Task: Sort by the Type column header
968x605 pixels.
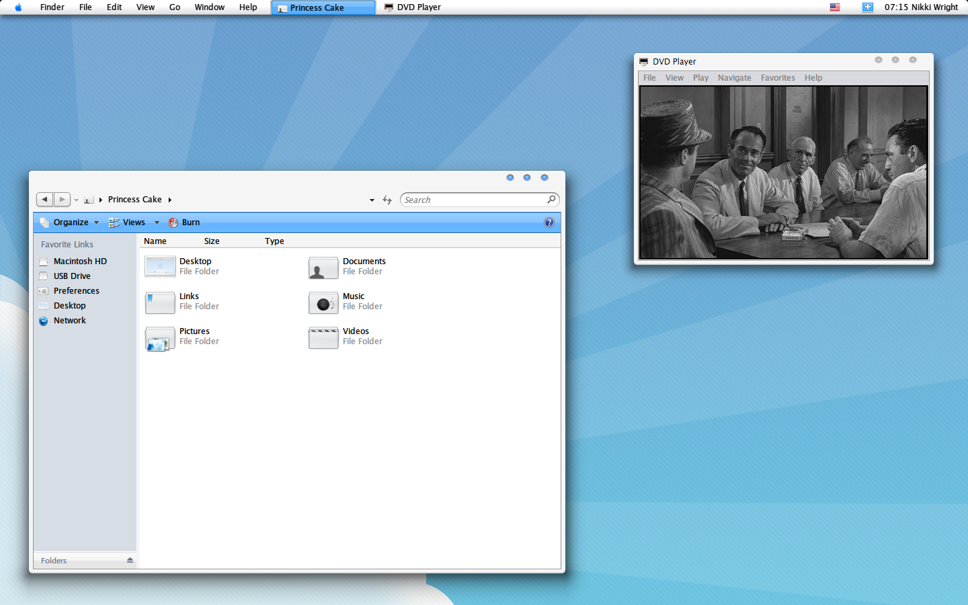Action: click(x=274, y=241)
